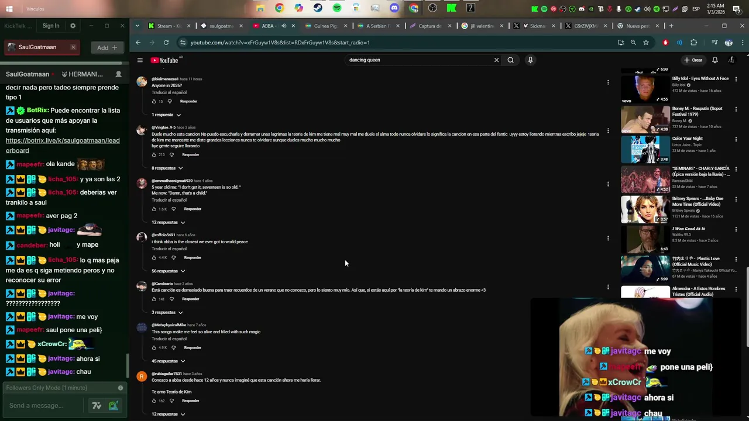The image size is (749, 421).
Task: Like the 'Anyone in 2026?' comment
Action: tap(154, 101)
